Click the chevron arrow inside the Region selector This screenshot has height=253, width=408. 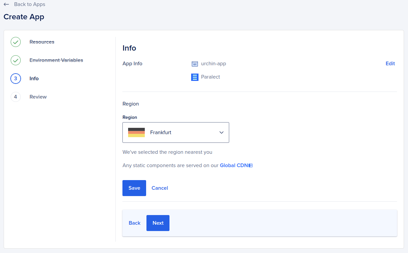[x=221, y=132]
